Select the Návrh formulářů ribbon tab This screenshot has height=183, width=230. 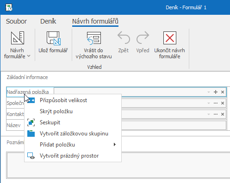pyautogui.click(x=95, y=21)
